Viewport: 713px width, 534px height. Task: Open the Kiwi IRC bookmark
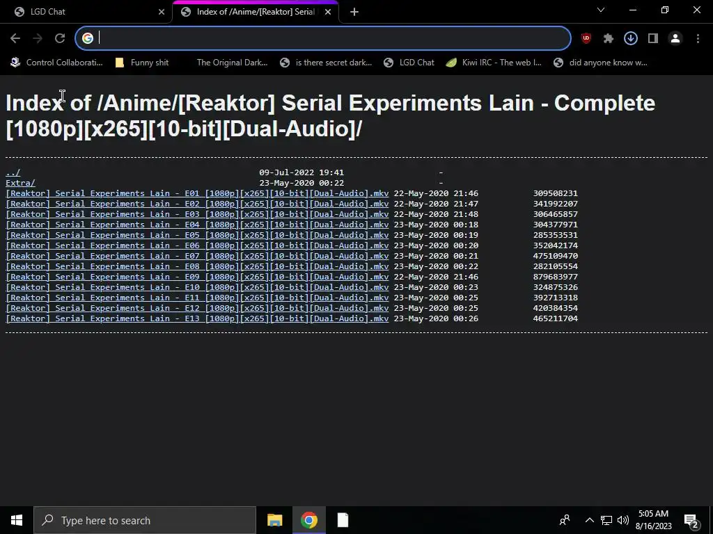494,63
